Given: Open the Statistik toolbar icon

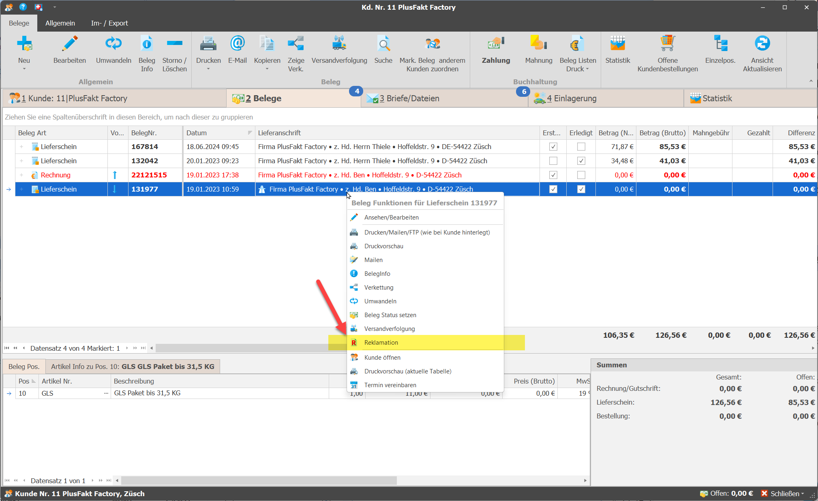Looking at the screenshot, I should point(617,43).
